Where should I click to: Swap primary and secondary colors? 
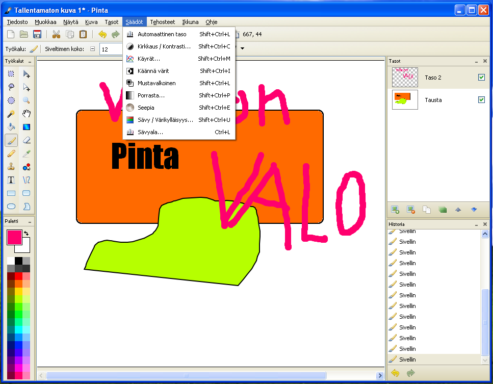coord(27,234)
